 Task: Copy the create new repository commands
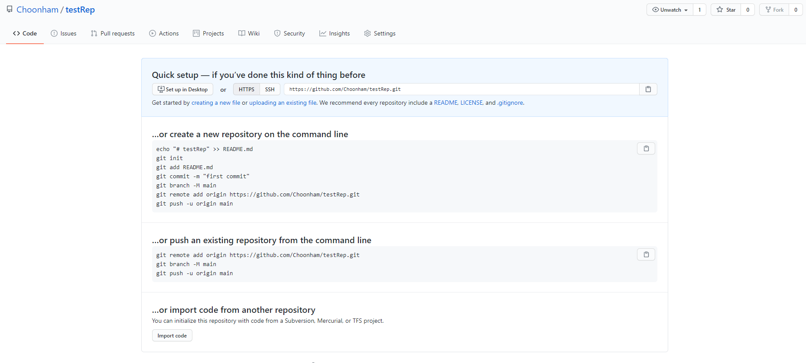(646, 148)
